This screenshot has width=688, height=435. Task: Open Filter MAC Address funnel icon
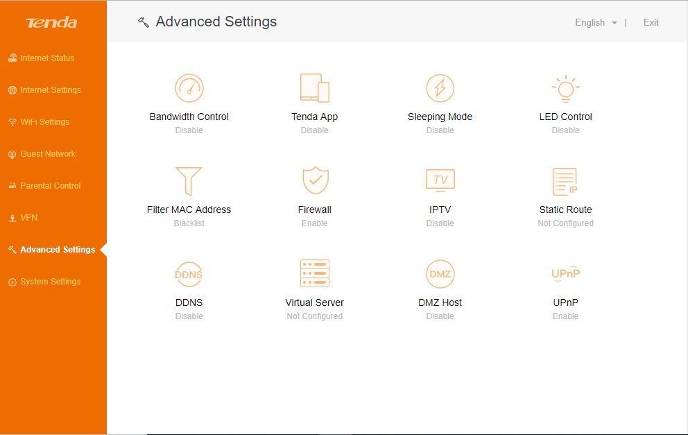point(189,181)
